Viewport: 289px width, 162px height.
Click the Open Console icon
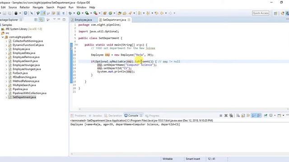click(x=280, y=116)
